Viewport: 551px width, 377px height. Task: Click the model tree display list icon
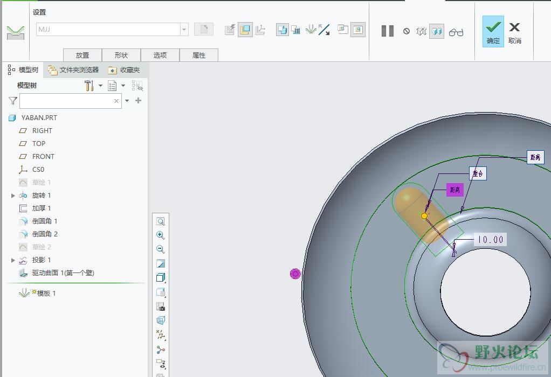[x=112, y=85]
